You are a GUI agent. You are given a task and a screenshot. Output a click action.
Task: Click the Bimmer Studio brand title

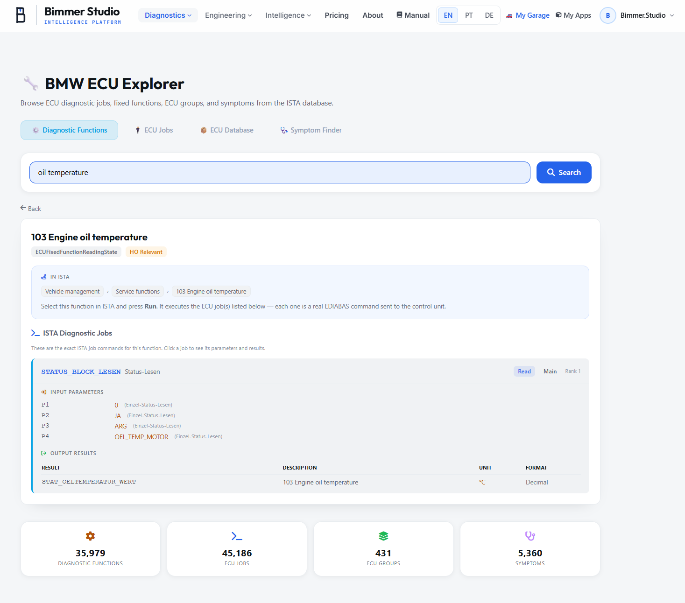(82, 12)
